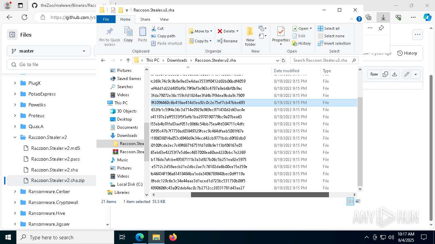Expand Ransomware.Cerber folder in tree
Screen dimensions: 435x244
coord(15,191)
